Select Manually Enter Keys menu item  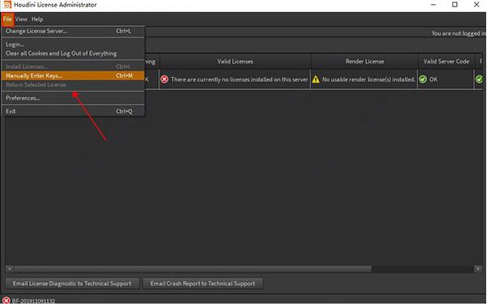[73, 75]
